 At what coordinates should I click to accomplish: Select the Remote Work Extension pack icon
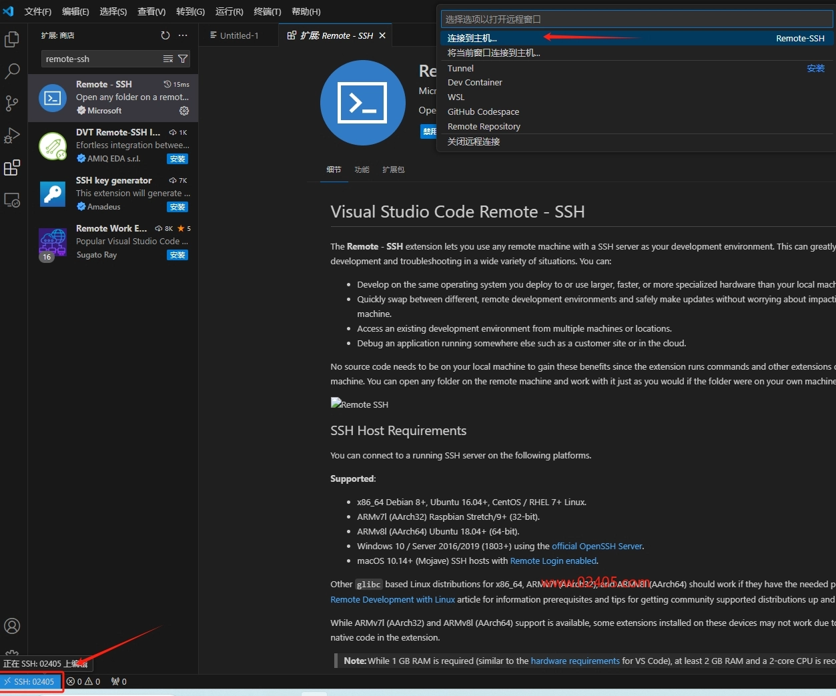[53, 242]
